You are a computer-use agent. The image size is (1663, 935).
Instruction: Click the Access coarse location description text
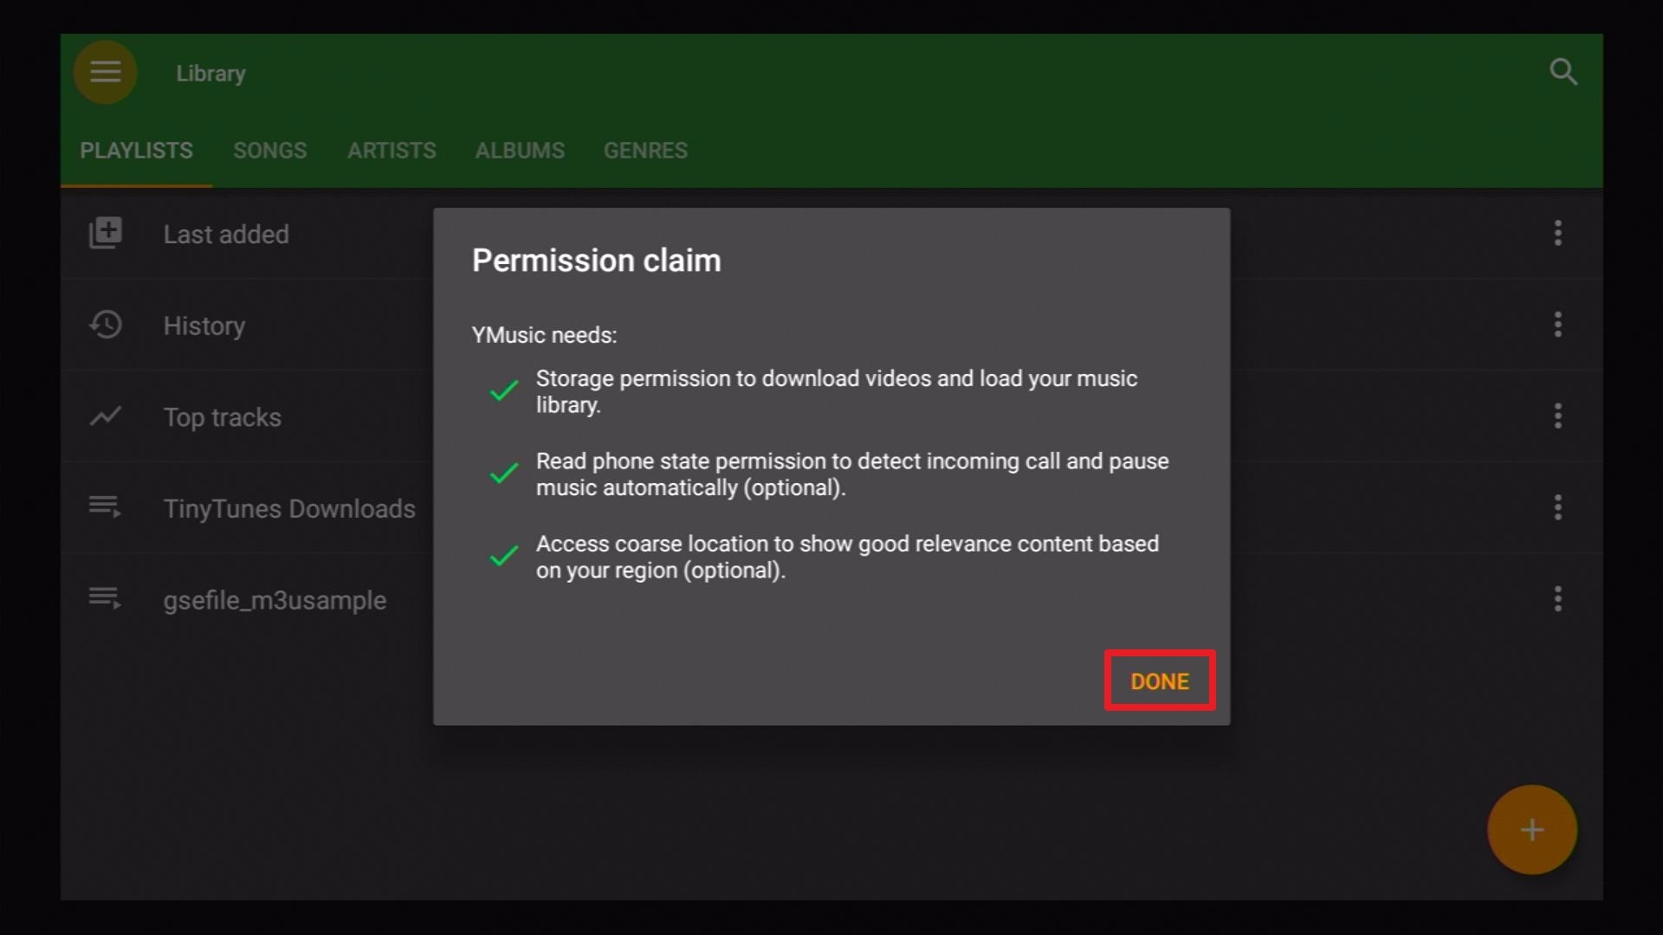coord(847,557)
